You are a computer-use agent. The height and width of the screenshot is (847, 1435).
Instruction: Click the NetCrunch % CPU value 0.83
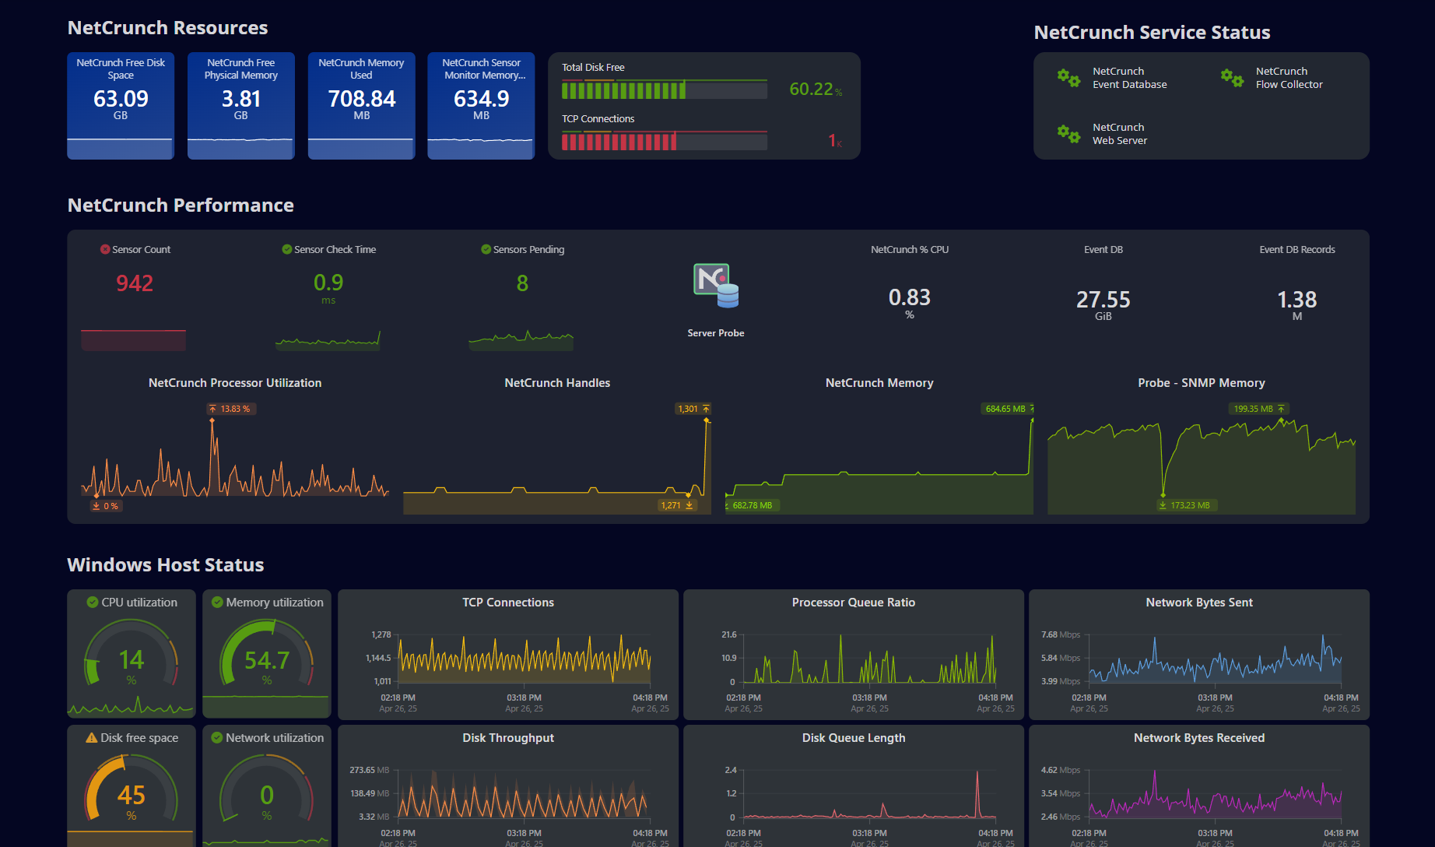[910, 297]
